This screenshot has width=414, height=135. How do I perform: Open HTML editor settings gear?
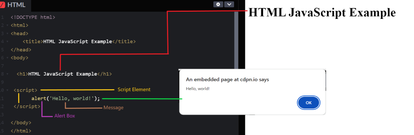pyautogui.click(x=218, y=4)
